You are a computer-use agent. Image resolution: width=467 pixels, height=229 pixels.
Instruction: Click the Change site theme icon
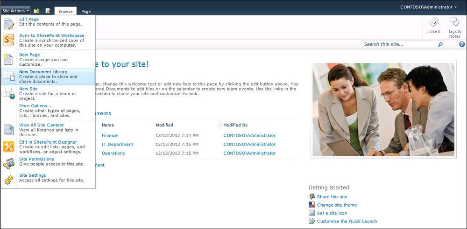pyautogui.click(x=312, y=205)
